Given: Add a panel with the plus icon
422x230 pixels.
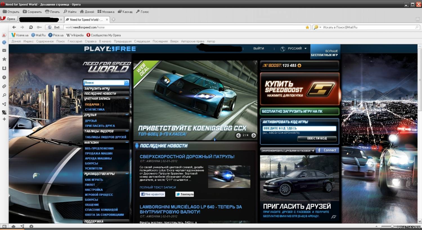Looking at the screenshot, I should click(4, 119).
